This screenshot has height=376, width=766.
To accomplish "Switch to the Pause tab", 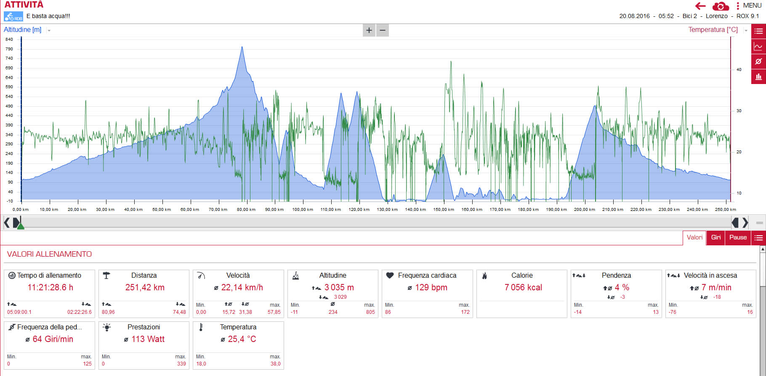I will [738, 238].
